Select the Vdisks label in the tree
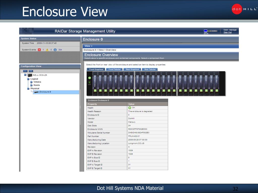Image resolution: width=258 pixels, height=193 pixels. coord(37,82)
